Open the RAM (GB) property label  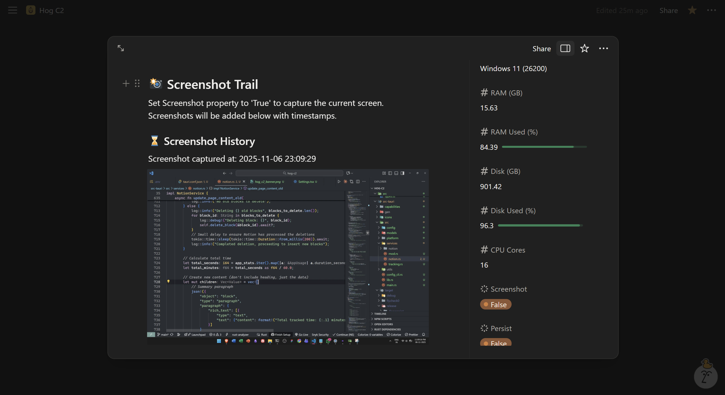[x=506, y=93]
